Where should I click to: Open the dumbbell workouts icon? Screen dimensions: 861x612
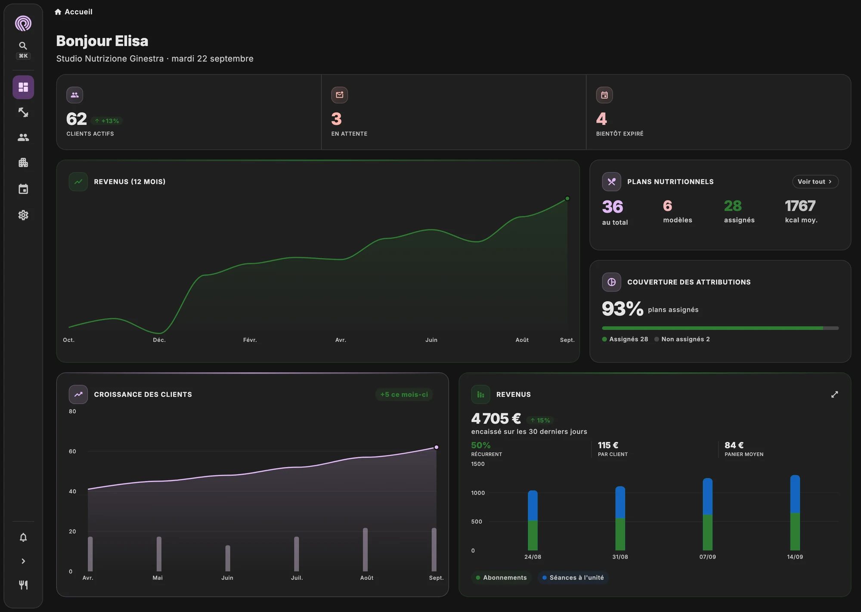click(x=23, y=112)
